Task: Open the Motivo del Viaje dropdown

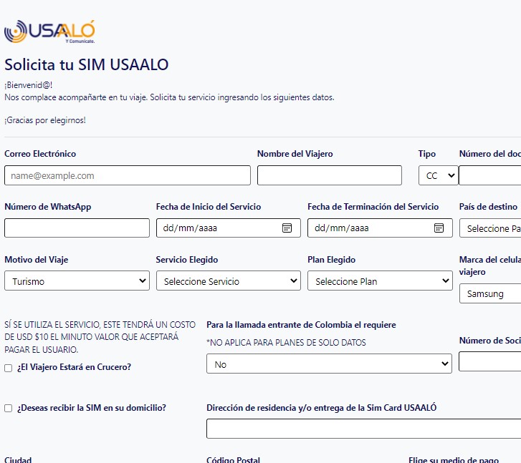Action: (x=77, y=281)
